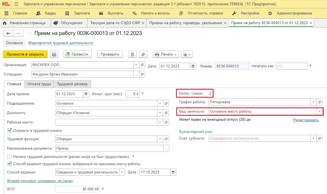327x194 pixels.
Task: Open Отчетность, справки menu section
Action: point(201,13)
